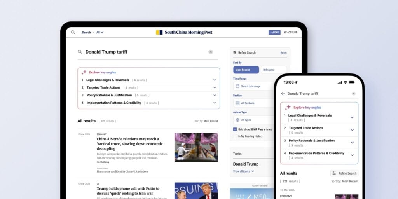
Task: Click the sparkle icon beside Explore key angles on tablet
Action: point(84,72)
